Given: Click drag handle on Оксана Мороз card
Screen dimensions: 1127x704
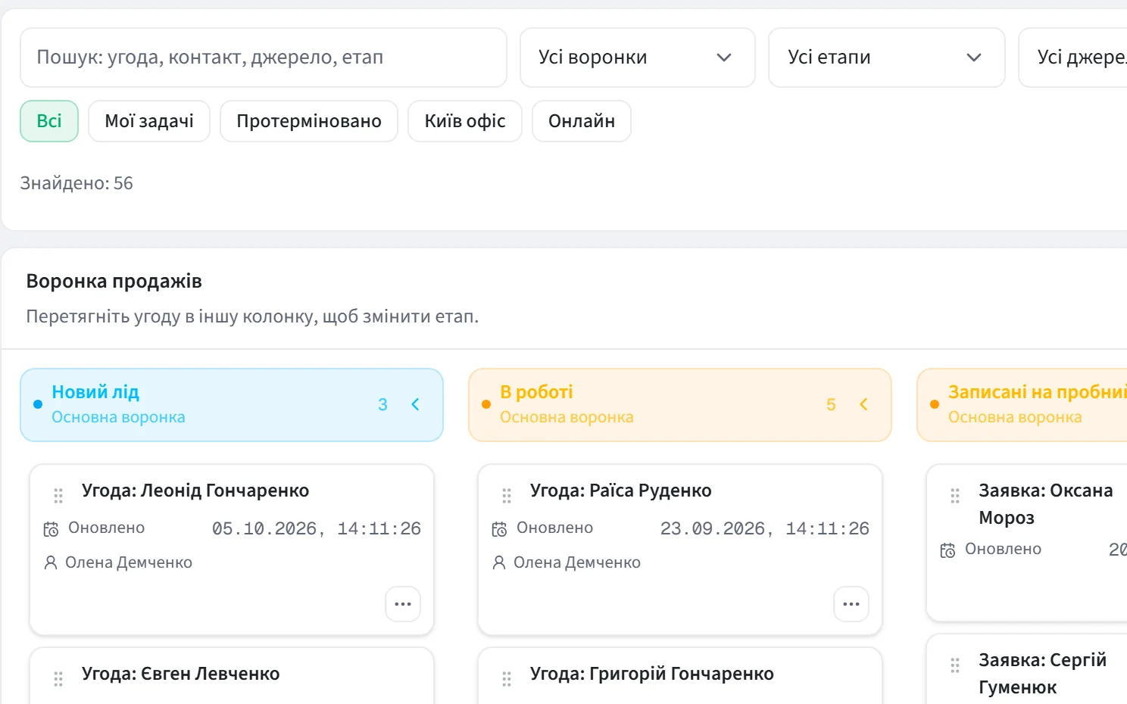Looking at the screenshot, I should click(x=955, y=496).
